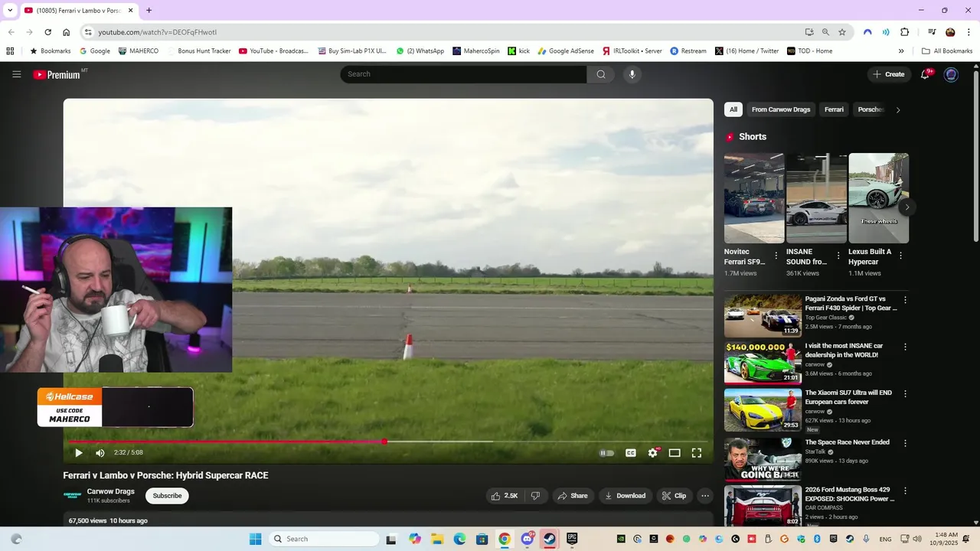Open options for Xiaomi SU7 Ultra video
Image resolution: width=980 pixels, height=551 pixels.
(905, 393)
